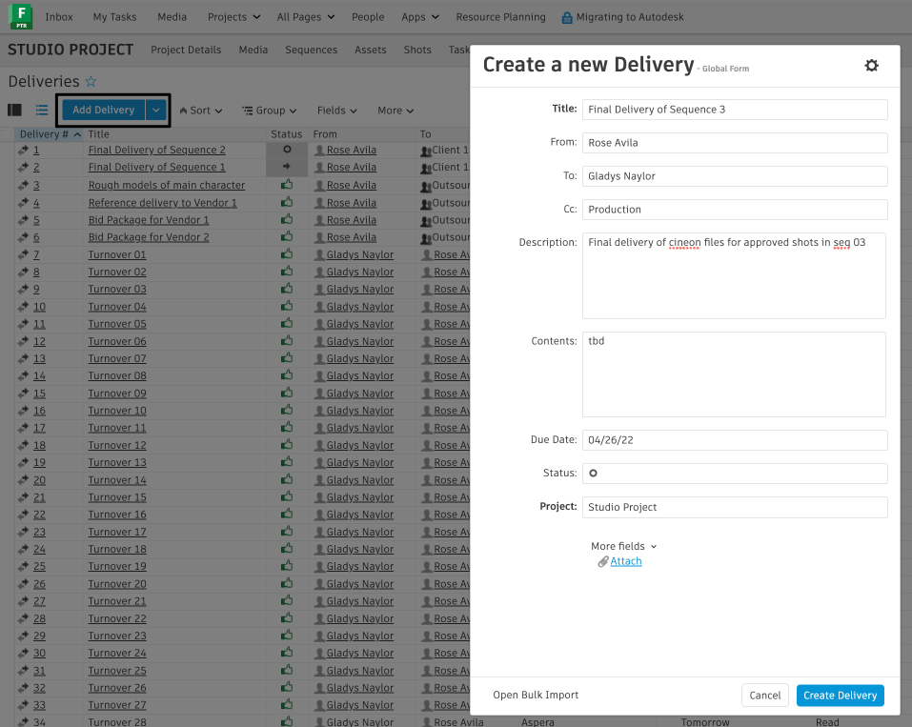Click the delivery icon in row 1
912x727 pixels.
pos(23,150)
